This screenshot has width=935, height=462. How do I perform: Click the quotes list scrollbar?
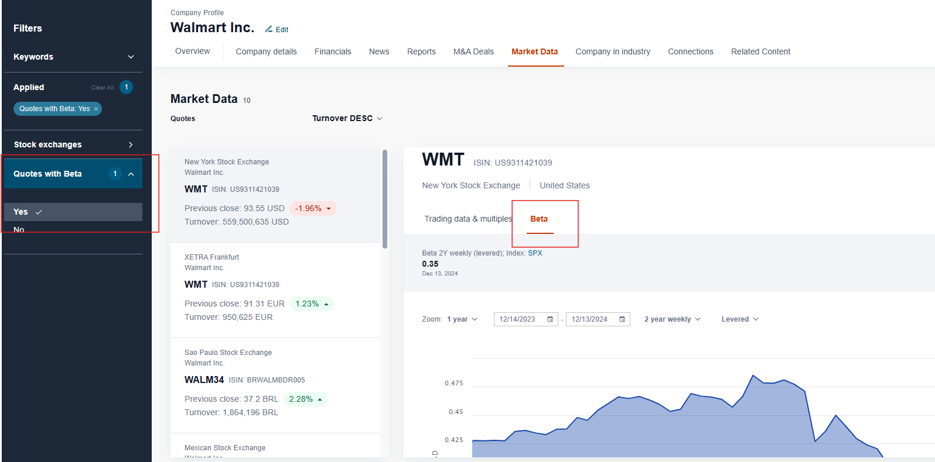tap(385, 199)
